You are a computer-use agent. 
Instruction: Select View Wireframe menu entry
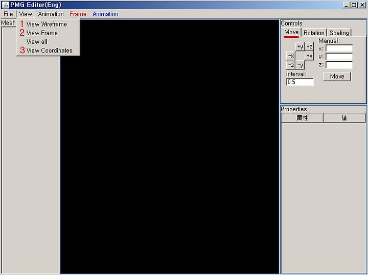pyautogui.click(x=48, y=24)
